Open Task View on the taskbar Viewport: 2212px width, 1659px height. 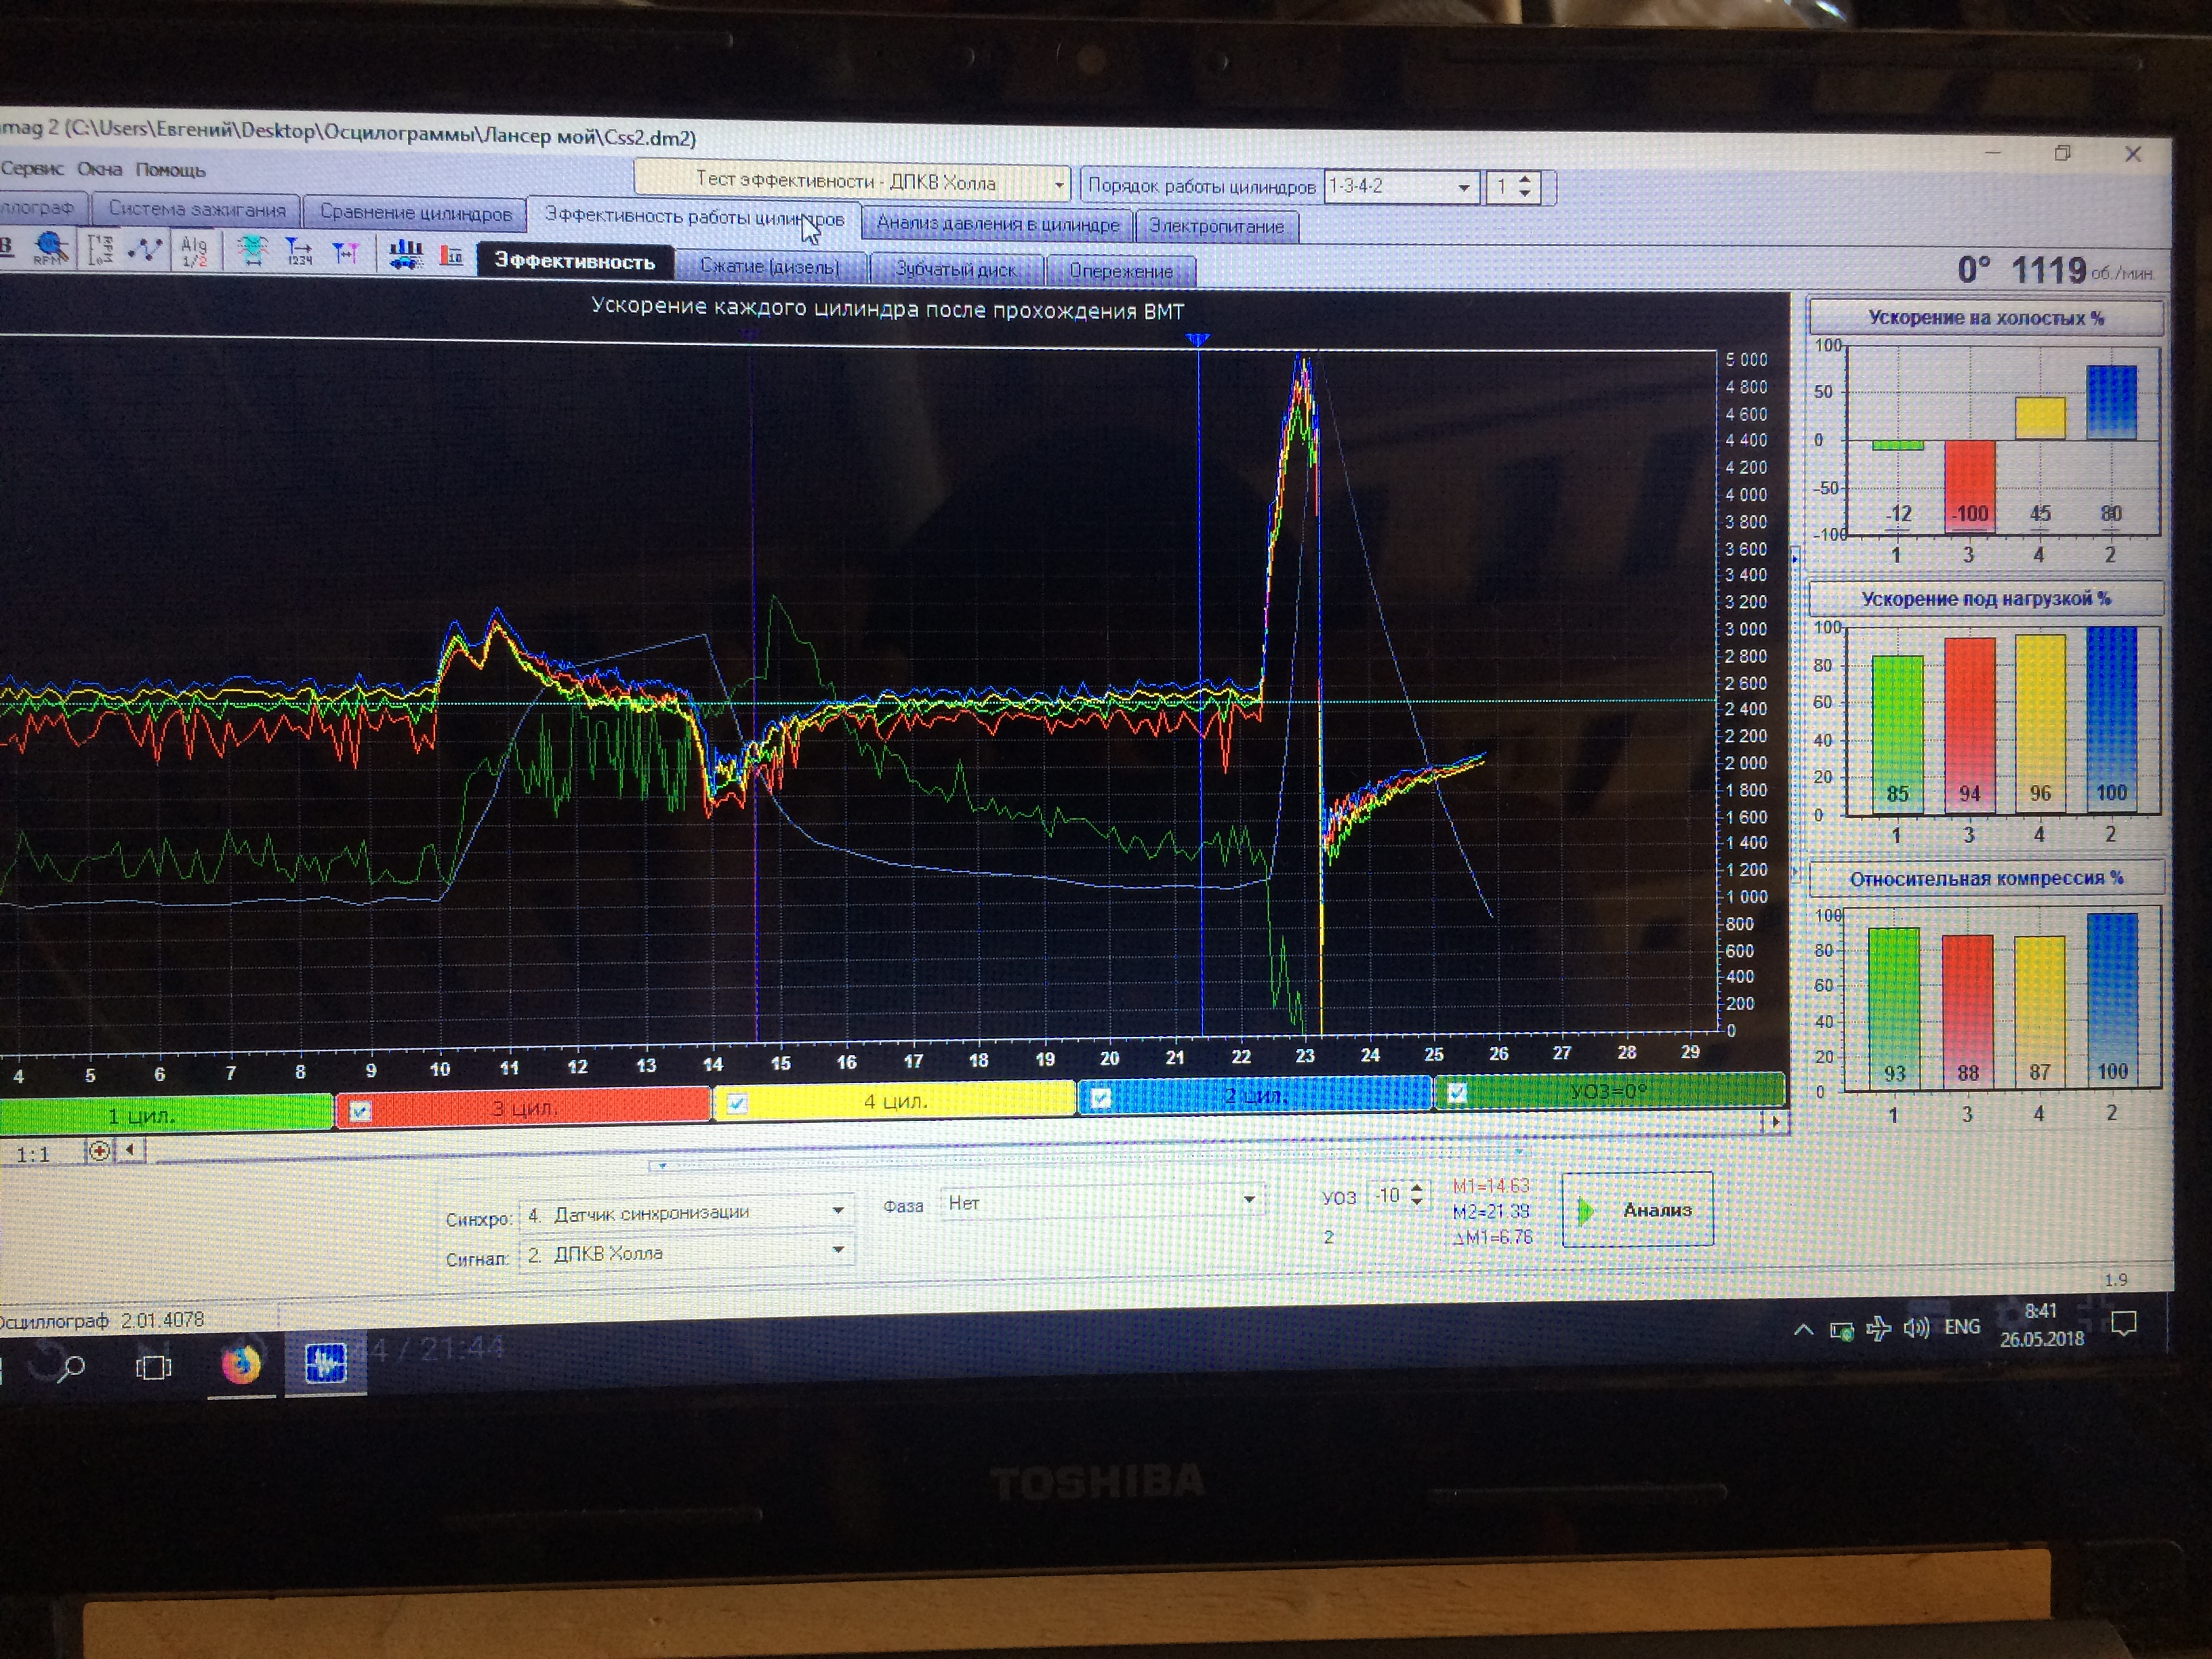[153, 1367]
